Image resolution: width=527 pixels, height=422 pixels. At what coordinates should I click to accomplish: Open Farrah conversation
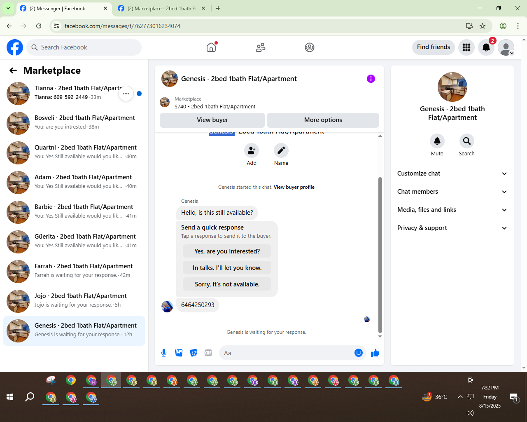point(74,272)
